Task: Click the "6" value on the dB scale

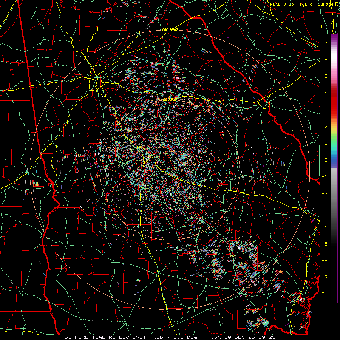Action: pyautogui.click(x=326, y=59)
